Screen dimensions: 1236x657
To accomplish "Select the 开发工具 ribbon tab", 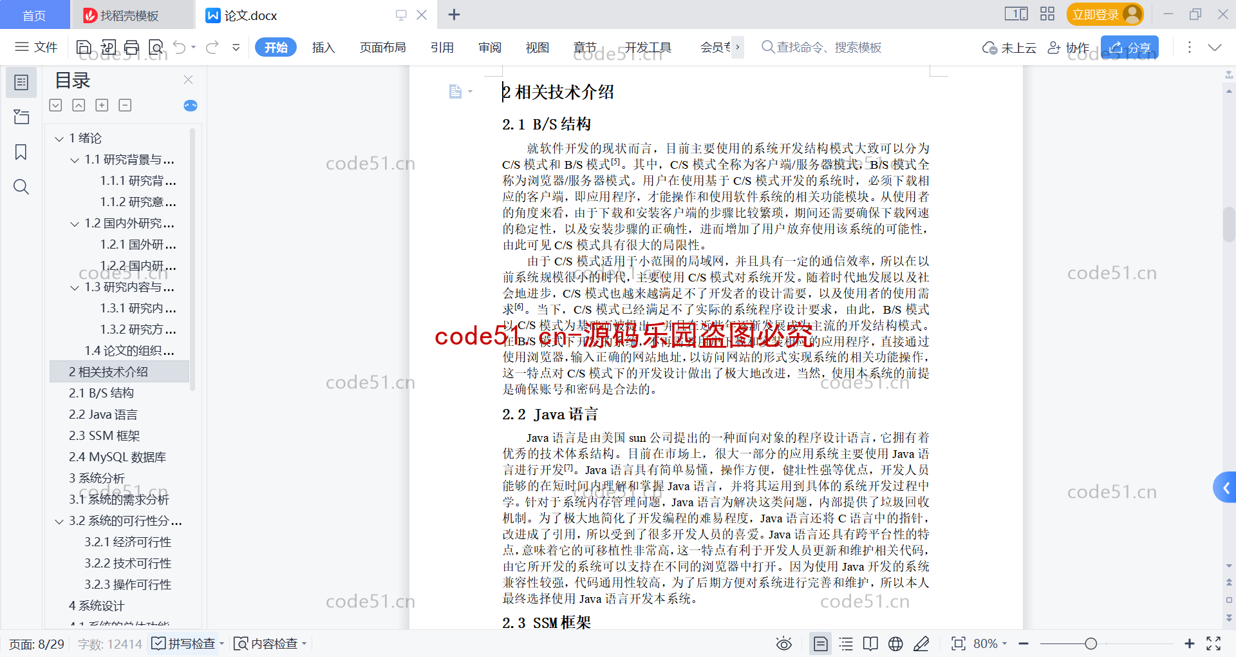I will (x=648, y=47).
